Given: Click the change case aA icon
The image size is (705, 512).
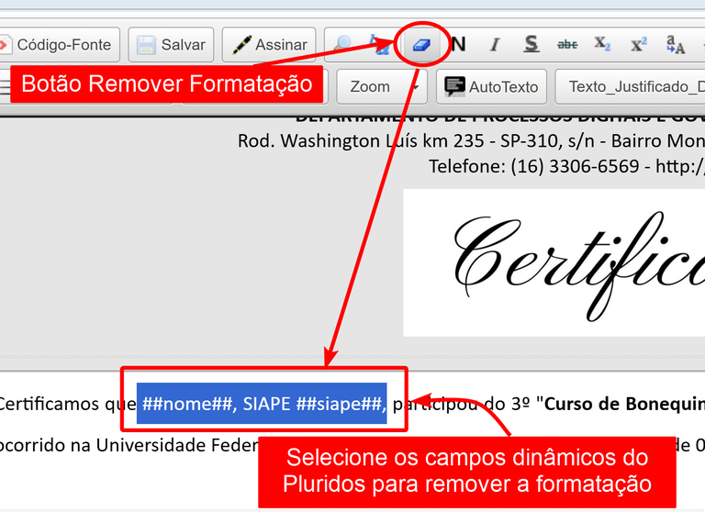Looking at the screenshot, I should pos(675,44).
